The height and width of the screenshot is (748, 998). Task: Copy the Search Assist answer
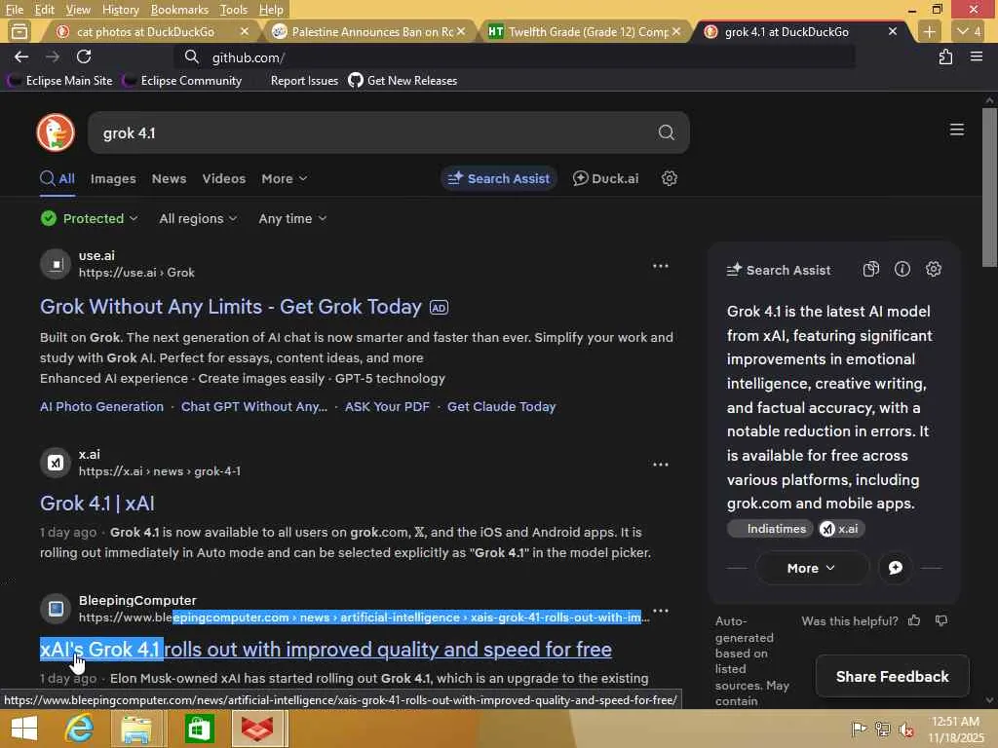click(x=870, y=269)
